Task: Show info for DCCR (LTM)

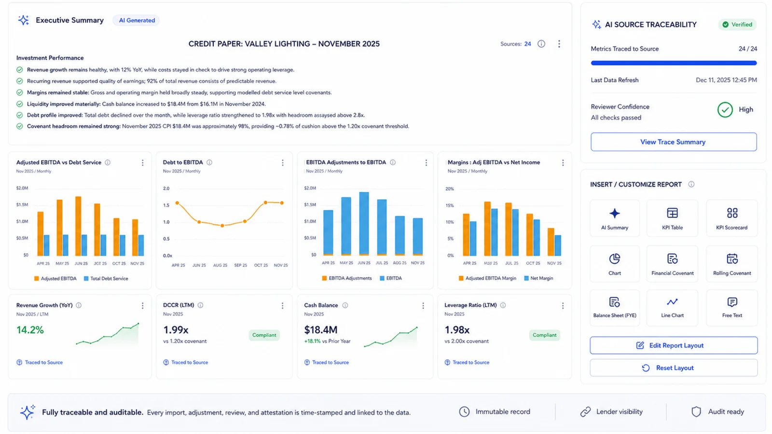Action: click(x=200, y=305)
